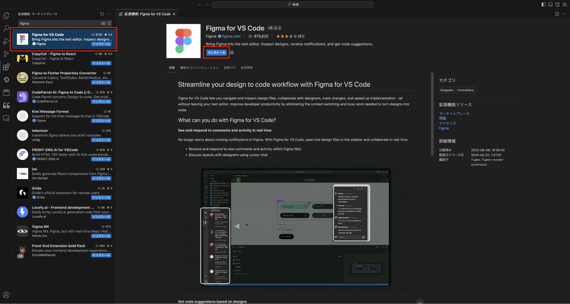Click the Extensions icon in activity bar
Image resolution: width=570 pixels, height=304 pixels.
tap(6, 67)
